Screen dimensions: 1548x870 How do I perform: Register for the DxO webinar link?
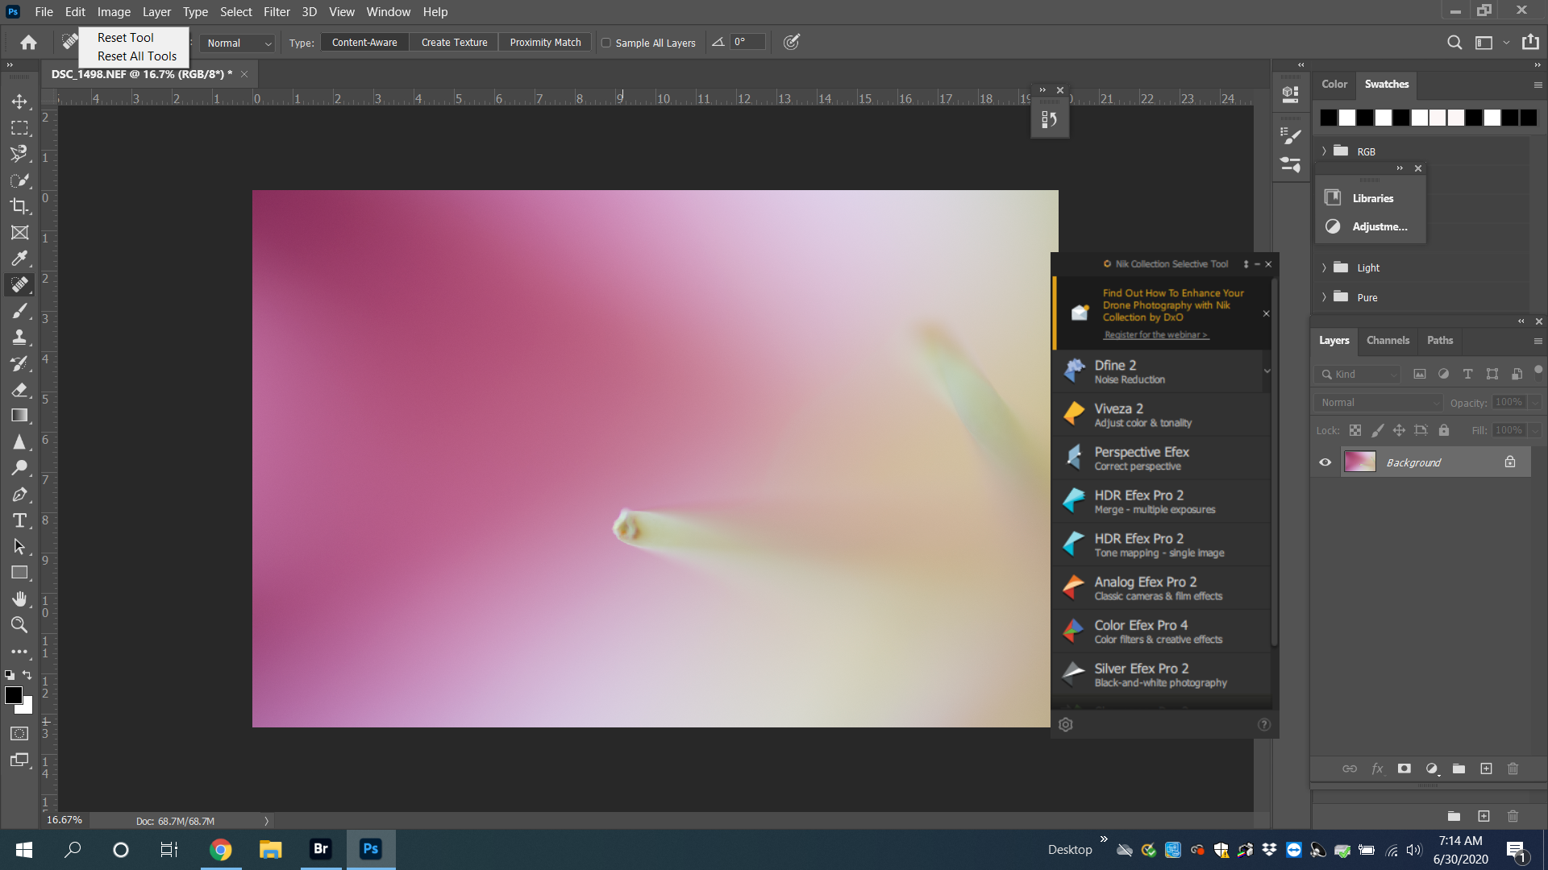(x=1155, y=334)
